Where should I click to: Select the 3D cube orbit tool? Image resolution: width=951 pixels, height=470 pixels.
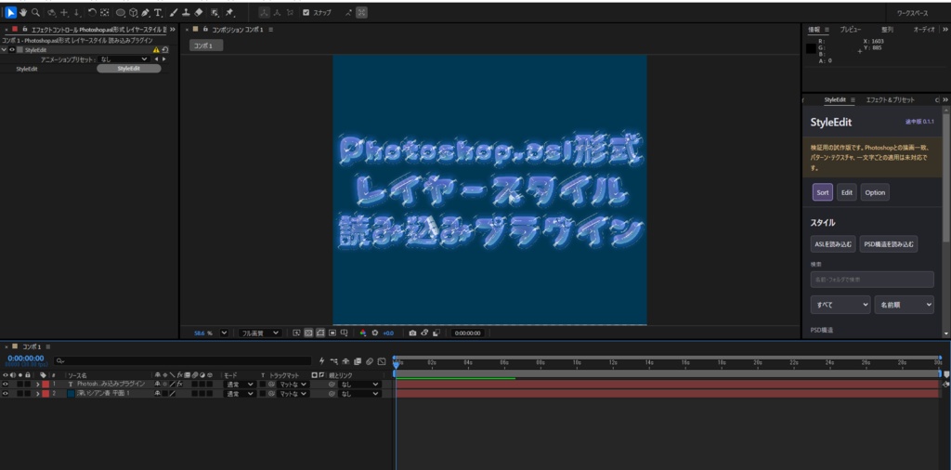133,12
